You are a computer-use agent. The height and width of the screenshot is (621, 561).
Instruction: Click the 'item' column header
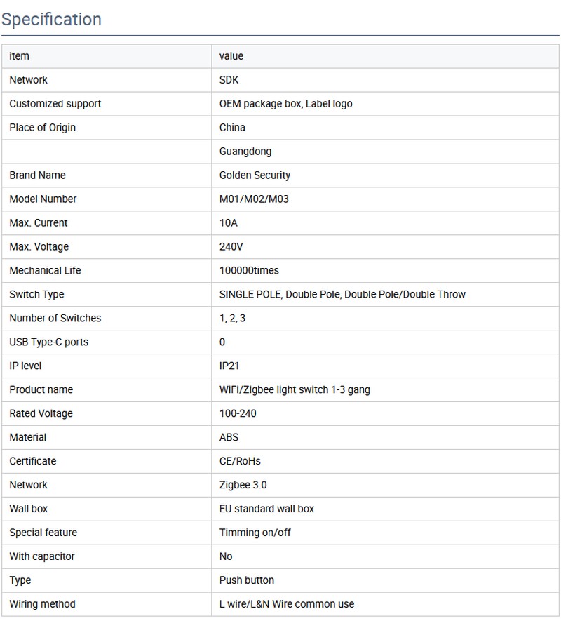[20, 56]
